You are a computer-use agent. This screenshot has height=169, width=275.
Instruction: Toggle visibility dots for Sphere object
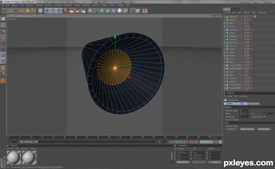click(247, 33)
